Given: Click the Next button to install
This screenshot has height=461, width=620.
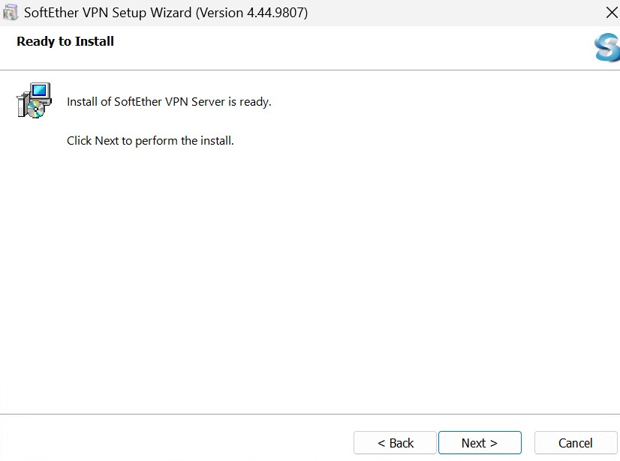Looking at the screenshot, I should click(x=479, y=443).
